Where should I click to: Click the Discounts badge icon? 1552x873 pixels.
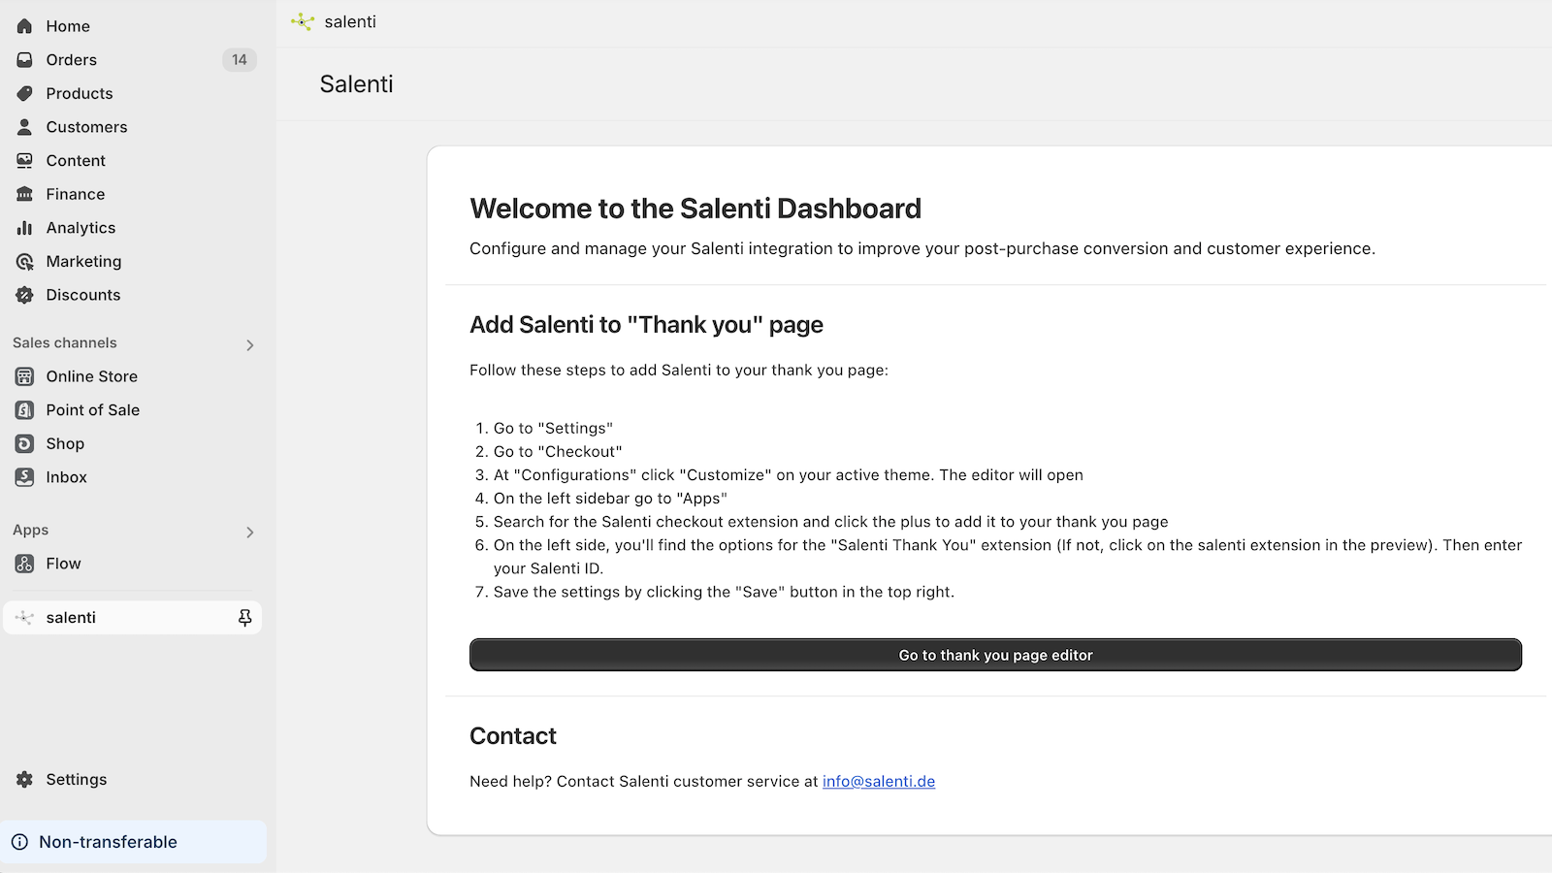pos(25,295)
